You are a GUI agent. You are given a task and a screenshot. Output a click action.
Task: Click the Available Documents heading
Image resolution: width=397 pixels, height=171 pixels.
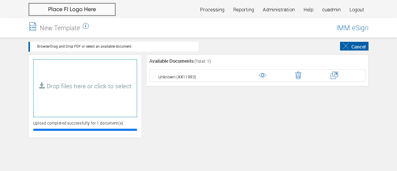(171, 61)
